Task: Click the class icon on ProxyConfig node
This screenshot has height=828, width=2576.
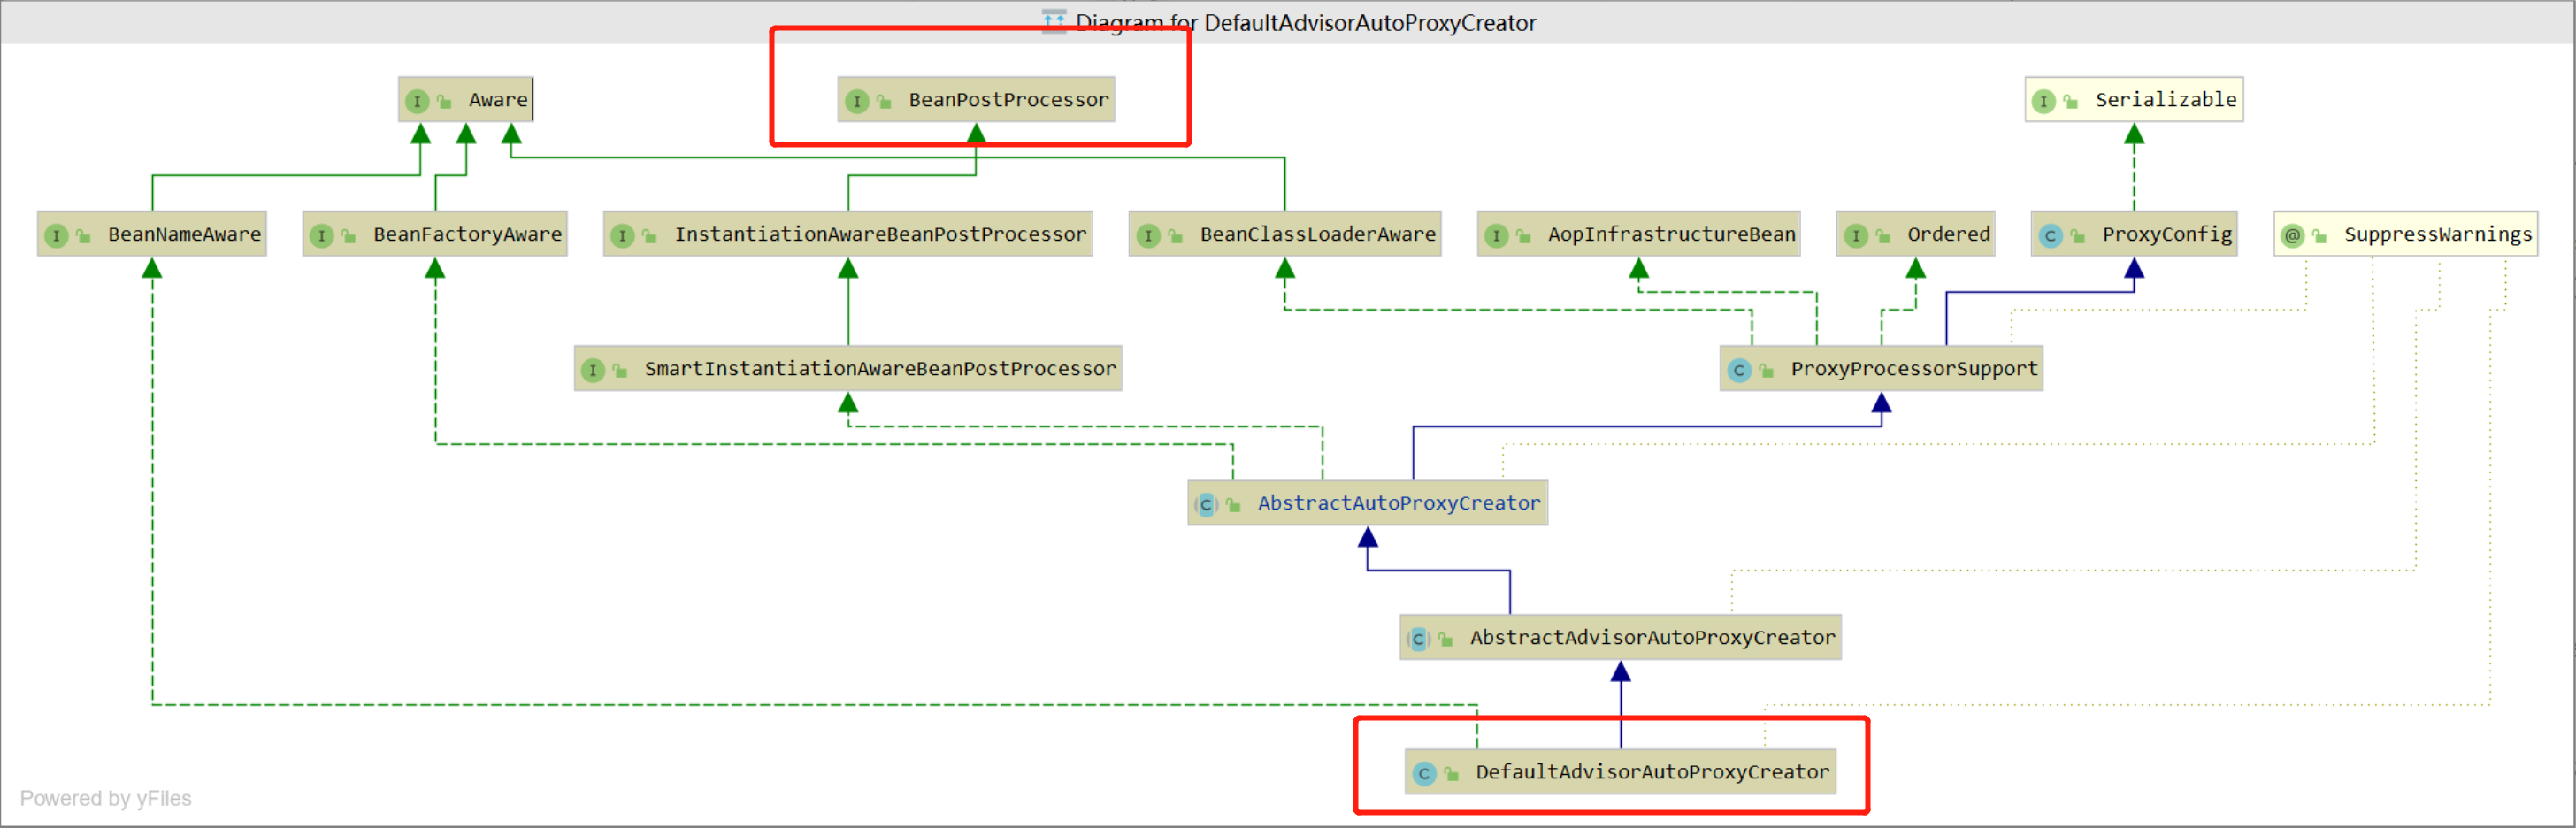Action: [x=2050, y=236]
